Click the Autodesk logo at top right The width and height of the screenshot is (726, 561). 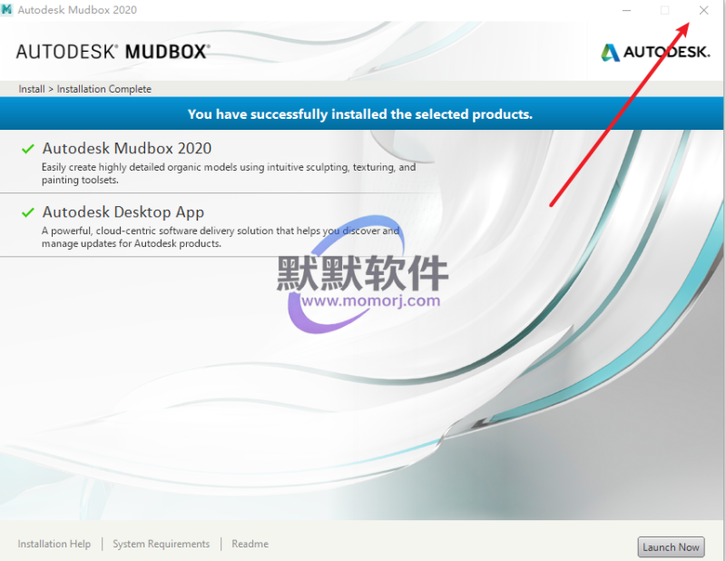coord(654,52)
